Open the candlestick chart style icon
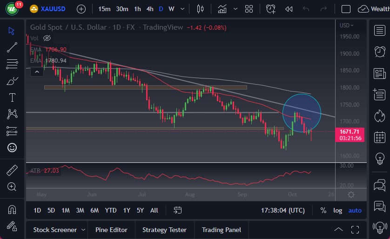Image resolution: width=390 pixels, height=239 pixels. [201, 9]
